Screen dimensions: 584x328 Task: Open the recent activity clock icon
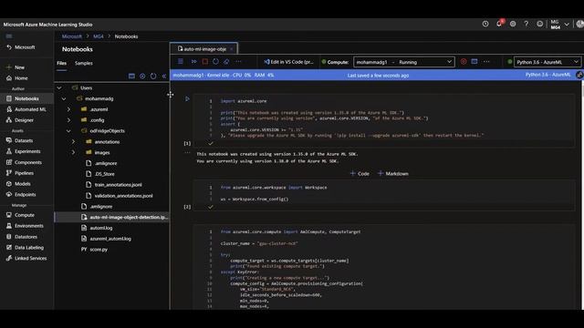pos(485,25)
